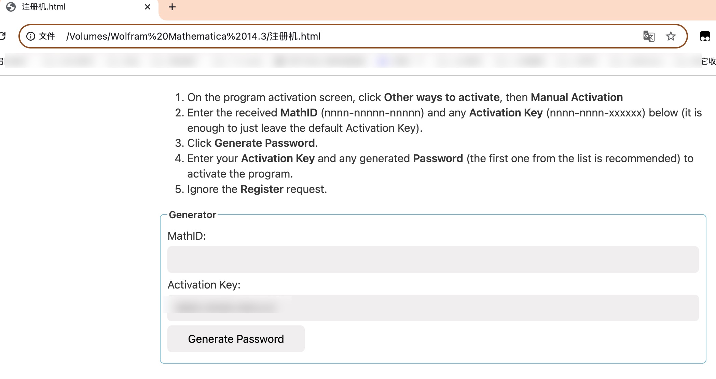The height and width of the screenshot is (379, 716).
Task: Click the bold "Manual Activation" text
Action: [577, 97]
